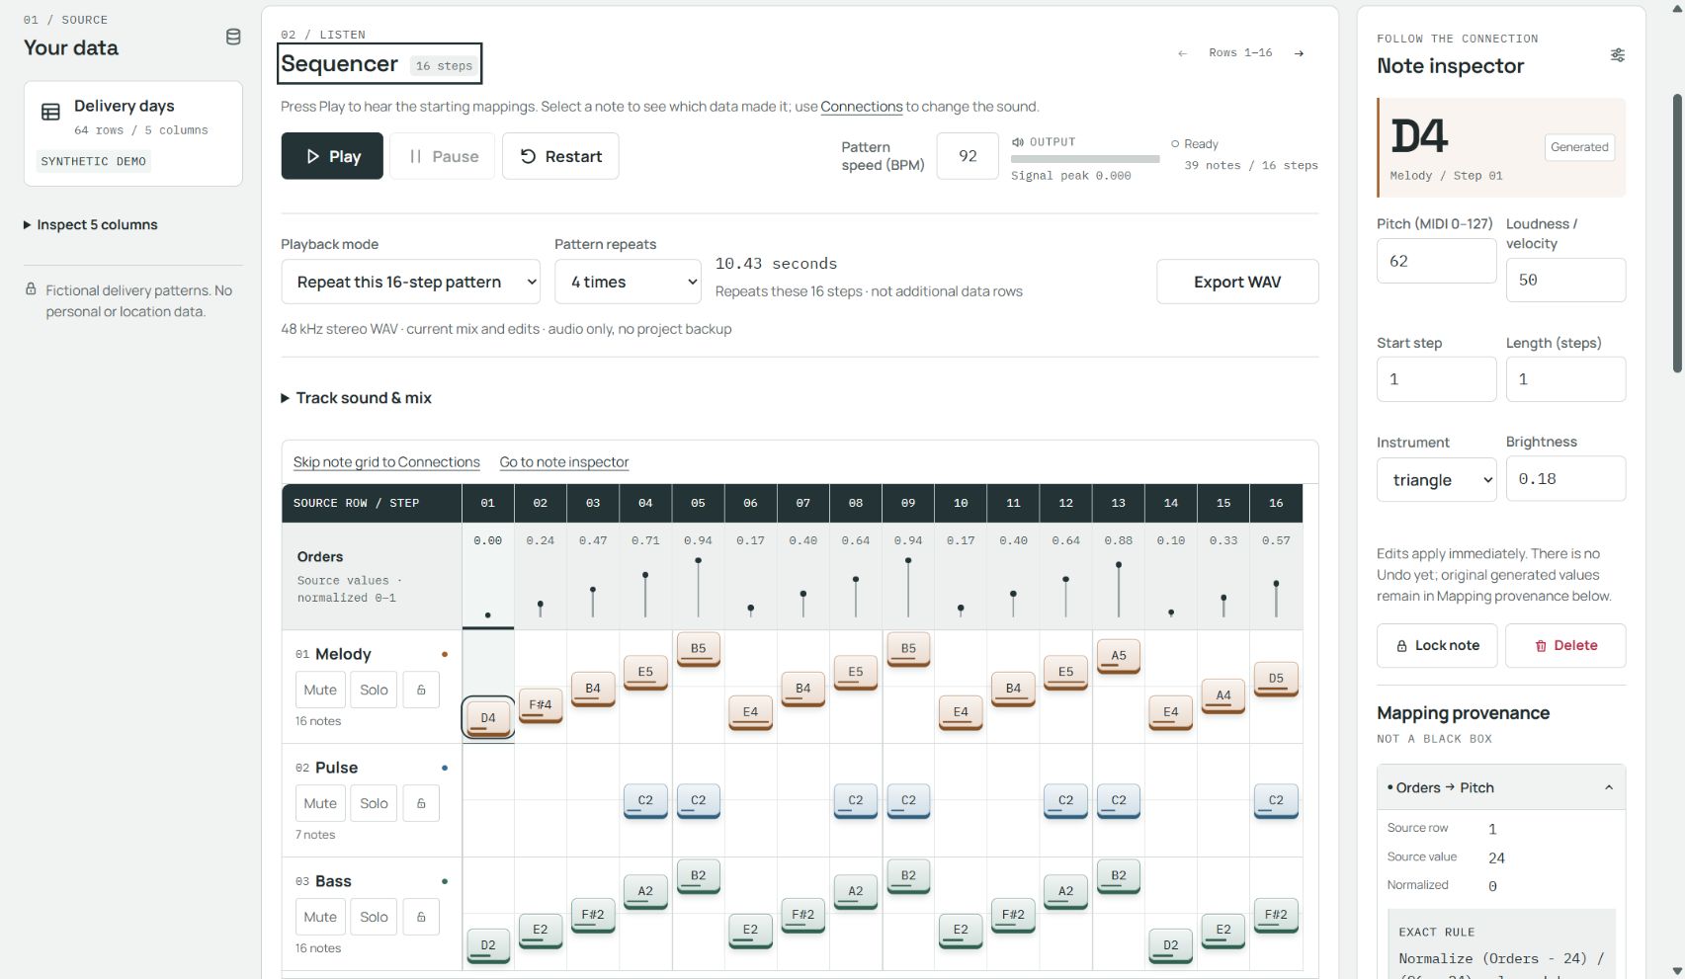Click step 13 column header
The width and height of the screenshot is (1685, 979).
click(x=1119, y=503)
